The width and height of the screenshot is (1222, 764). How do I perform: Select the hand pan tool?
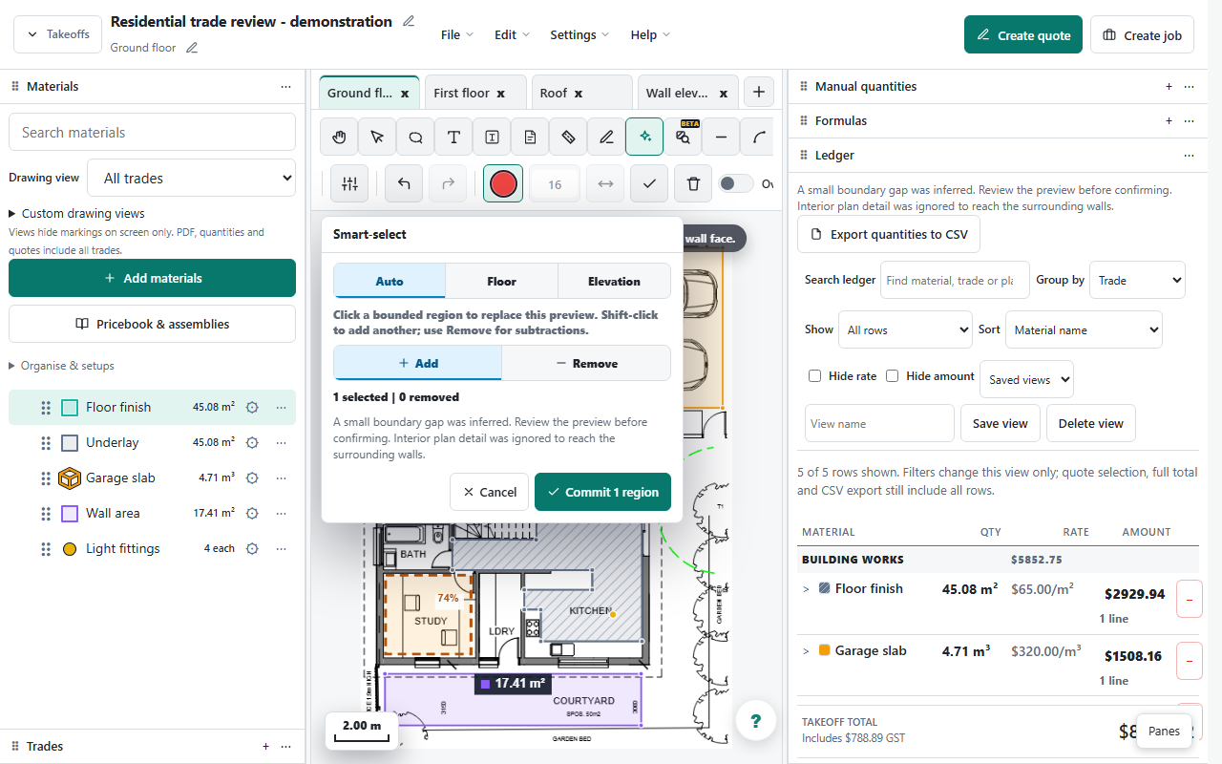tap(339, 137)
